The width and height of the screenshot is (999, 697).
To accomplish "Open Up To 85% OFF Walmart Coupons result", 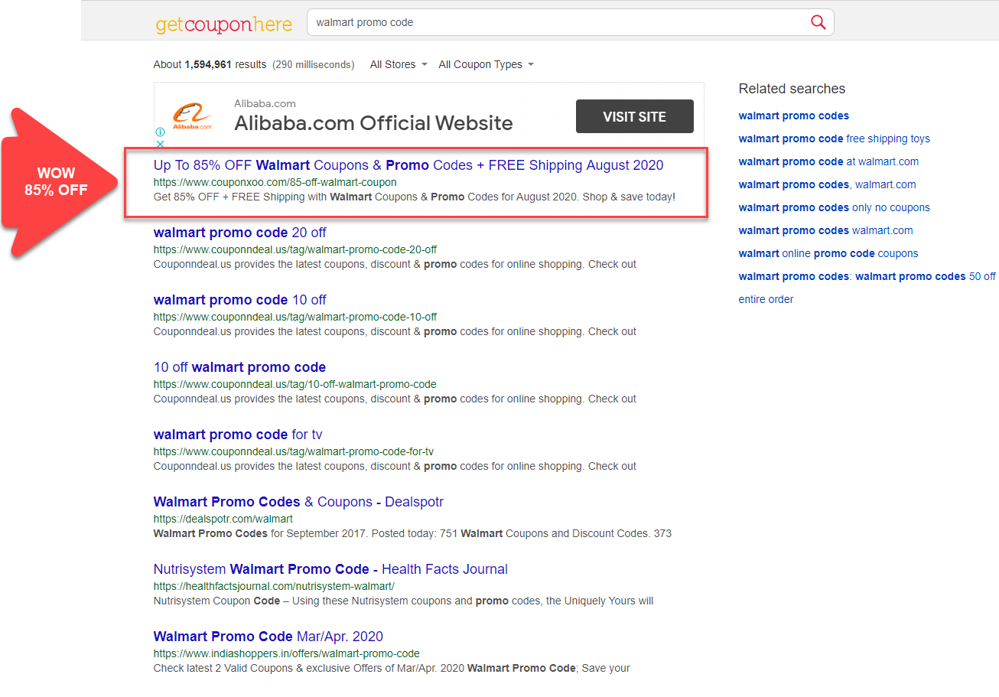I will [408, 165].
